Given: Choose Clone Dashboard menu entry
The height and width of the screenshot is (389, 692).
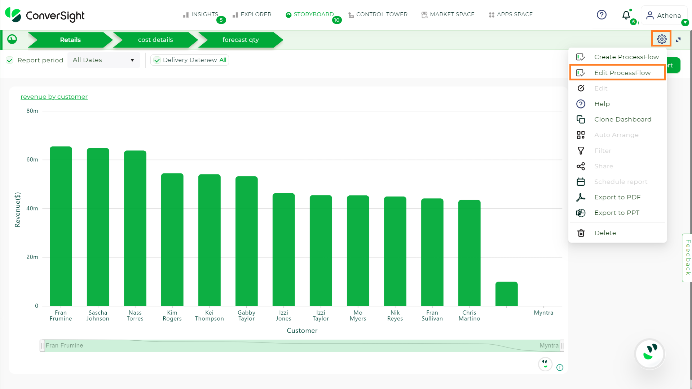Looking at the screenshot, I should (x=617, y=119).
